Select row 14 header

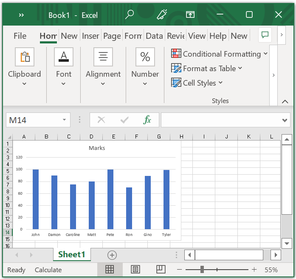(8, 232)
